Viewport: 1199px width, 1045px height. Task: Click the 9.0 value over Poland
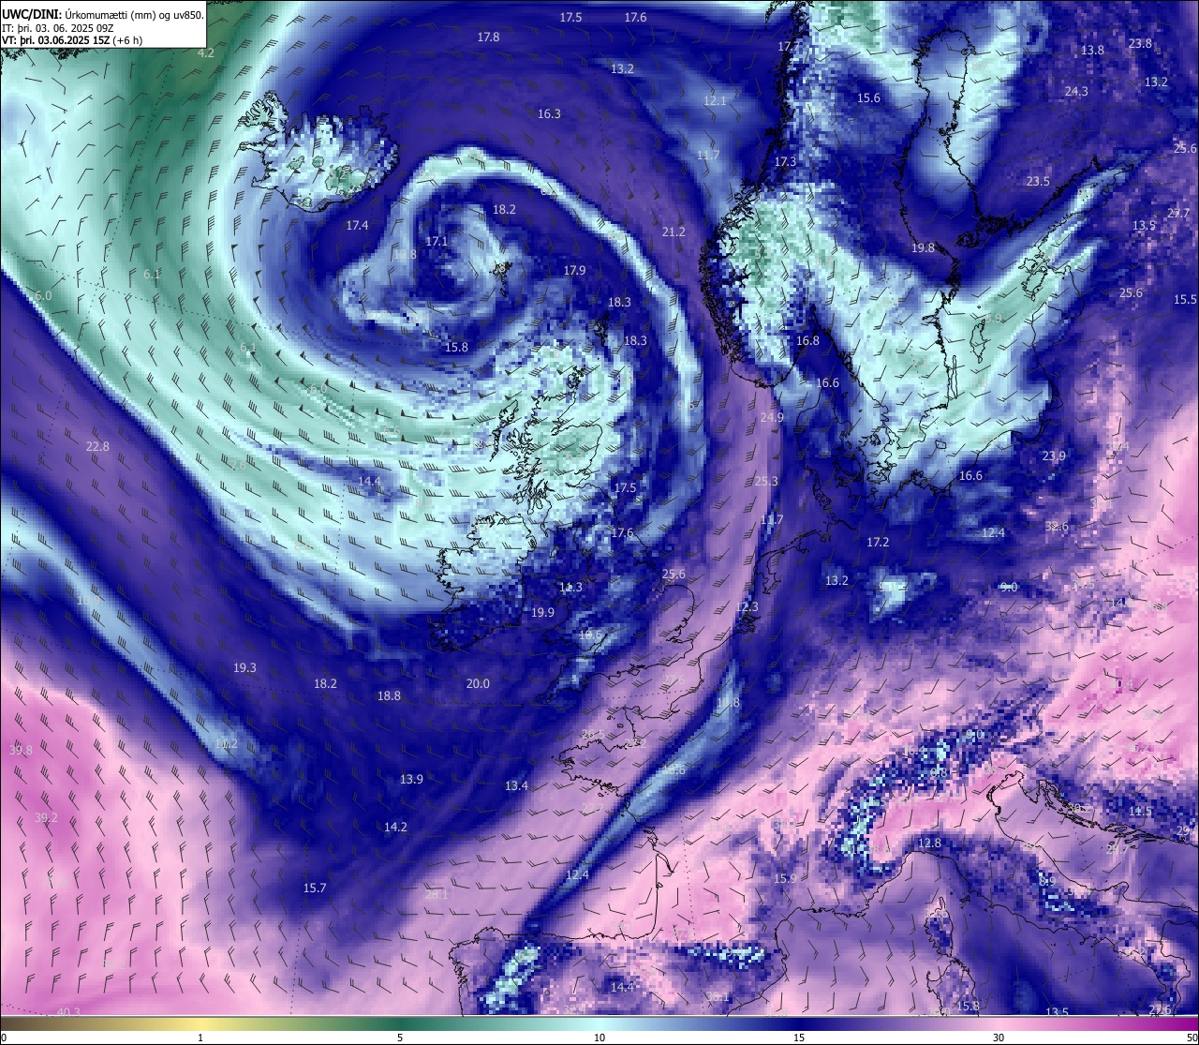pos(1009,588)
